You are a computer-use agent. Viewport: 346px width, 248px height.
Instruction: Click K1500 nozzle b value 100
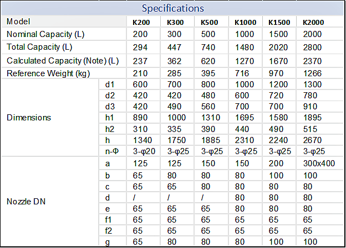tap(276, 176)
